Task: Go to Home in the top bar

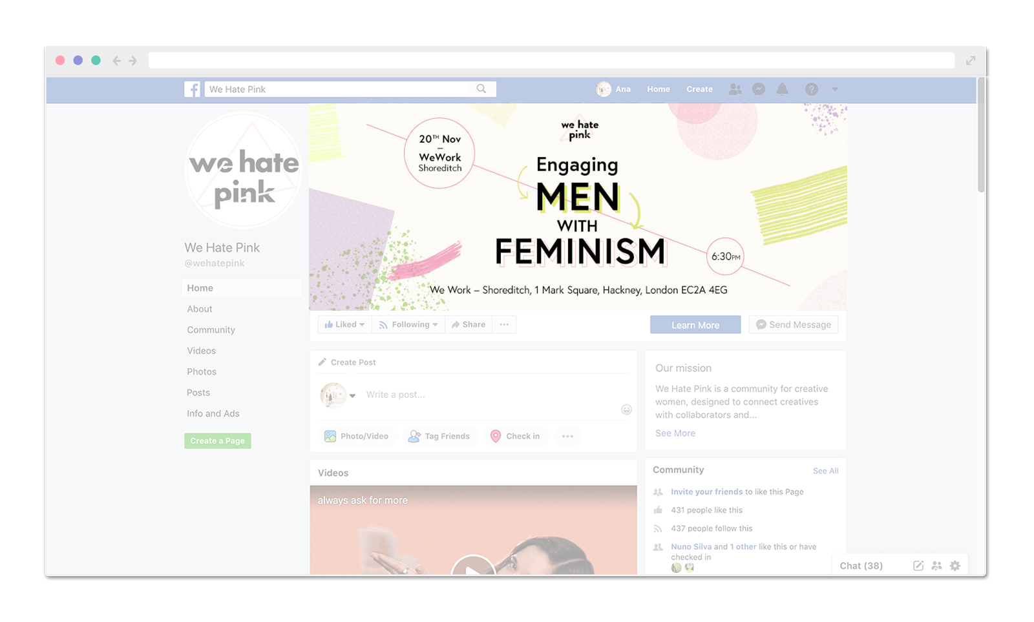Action: [659, 89]
